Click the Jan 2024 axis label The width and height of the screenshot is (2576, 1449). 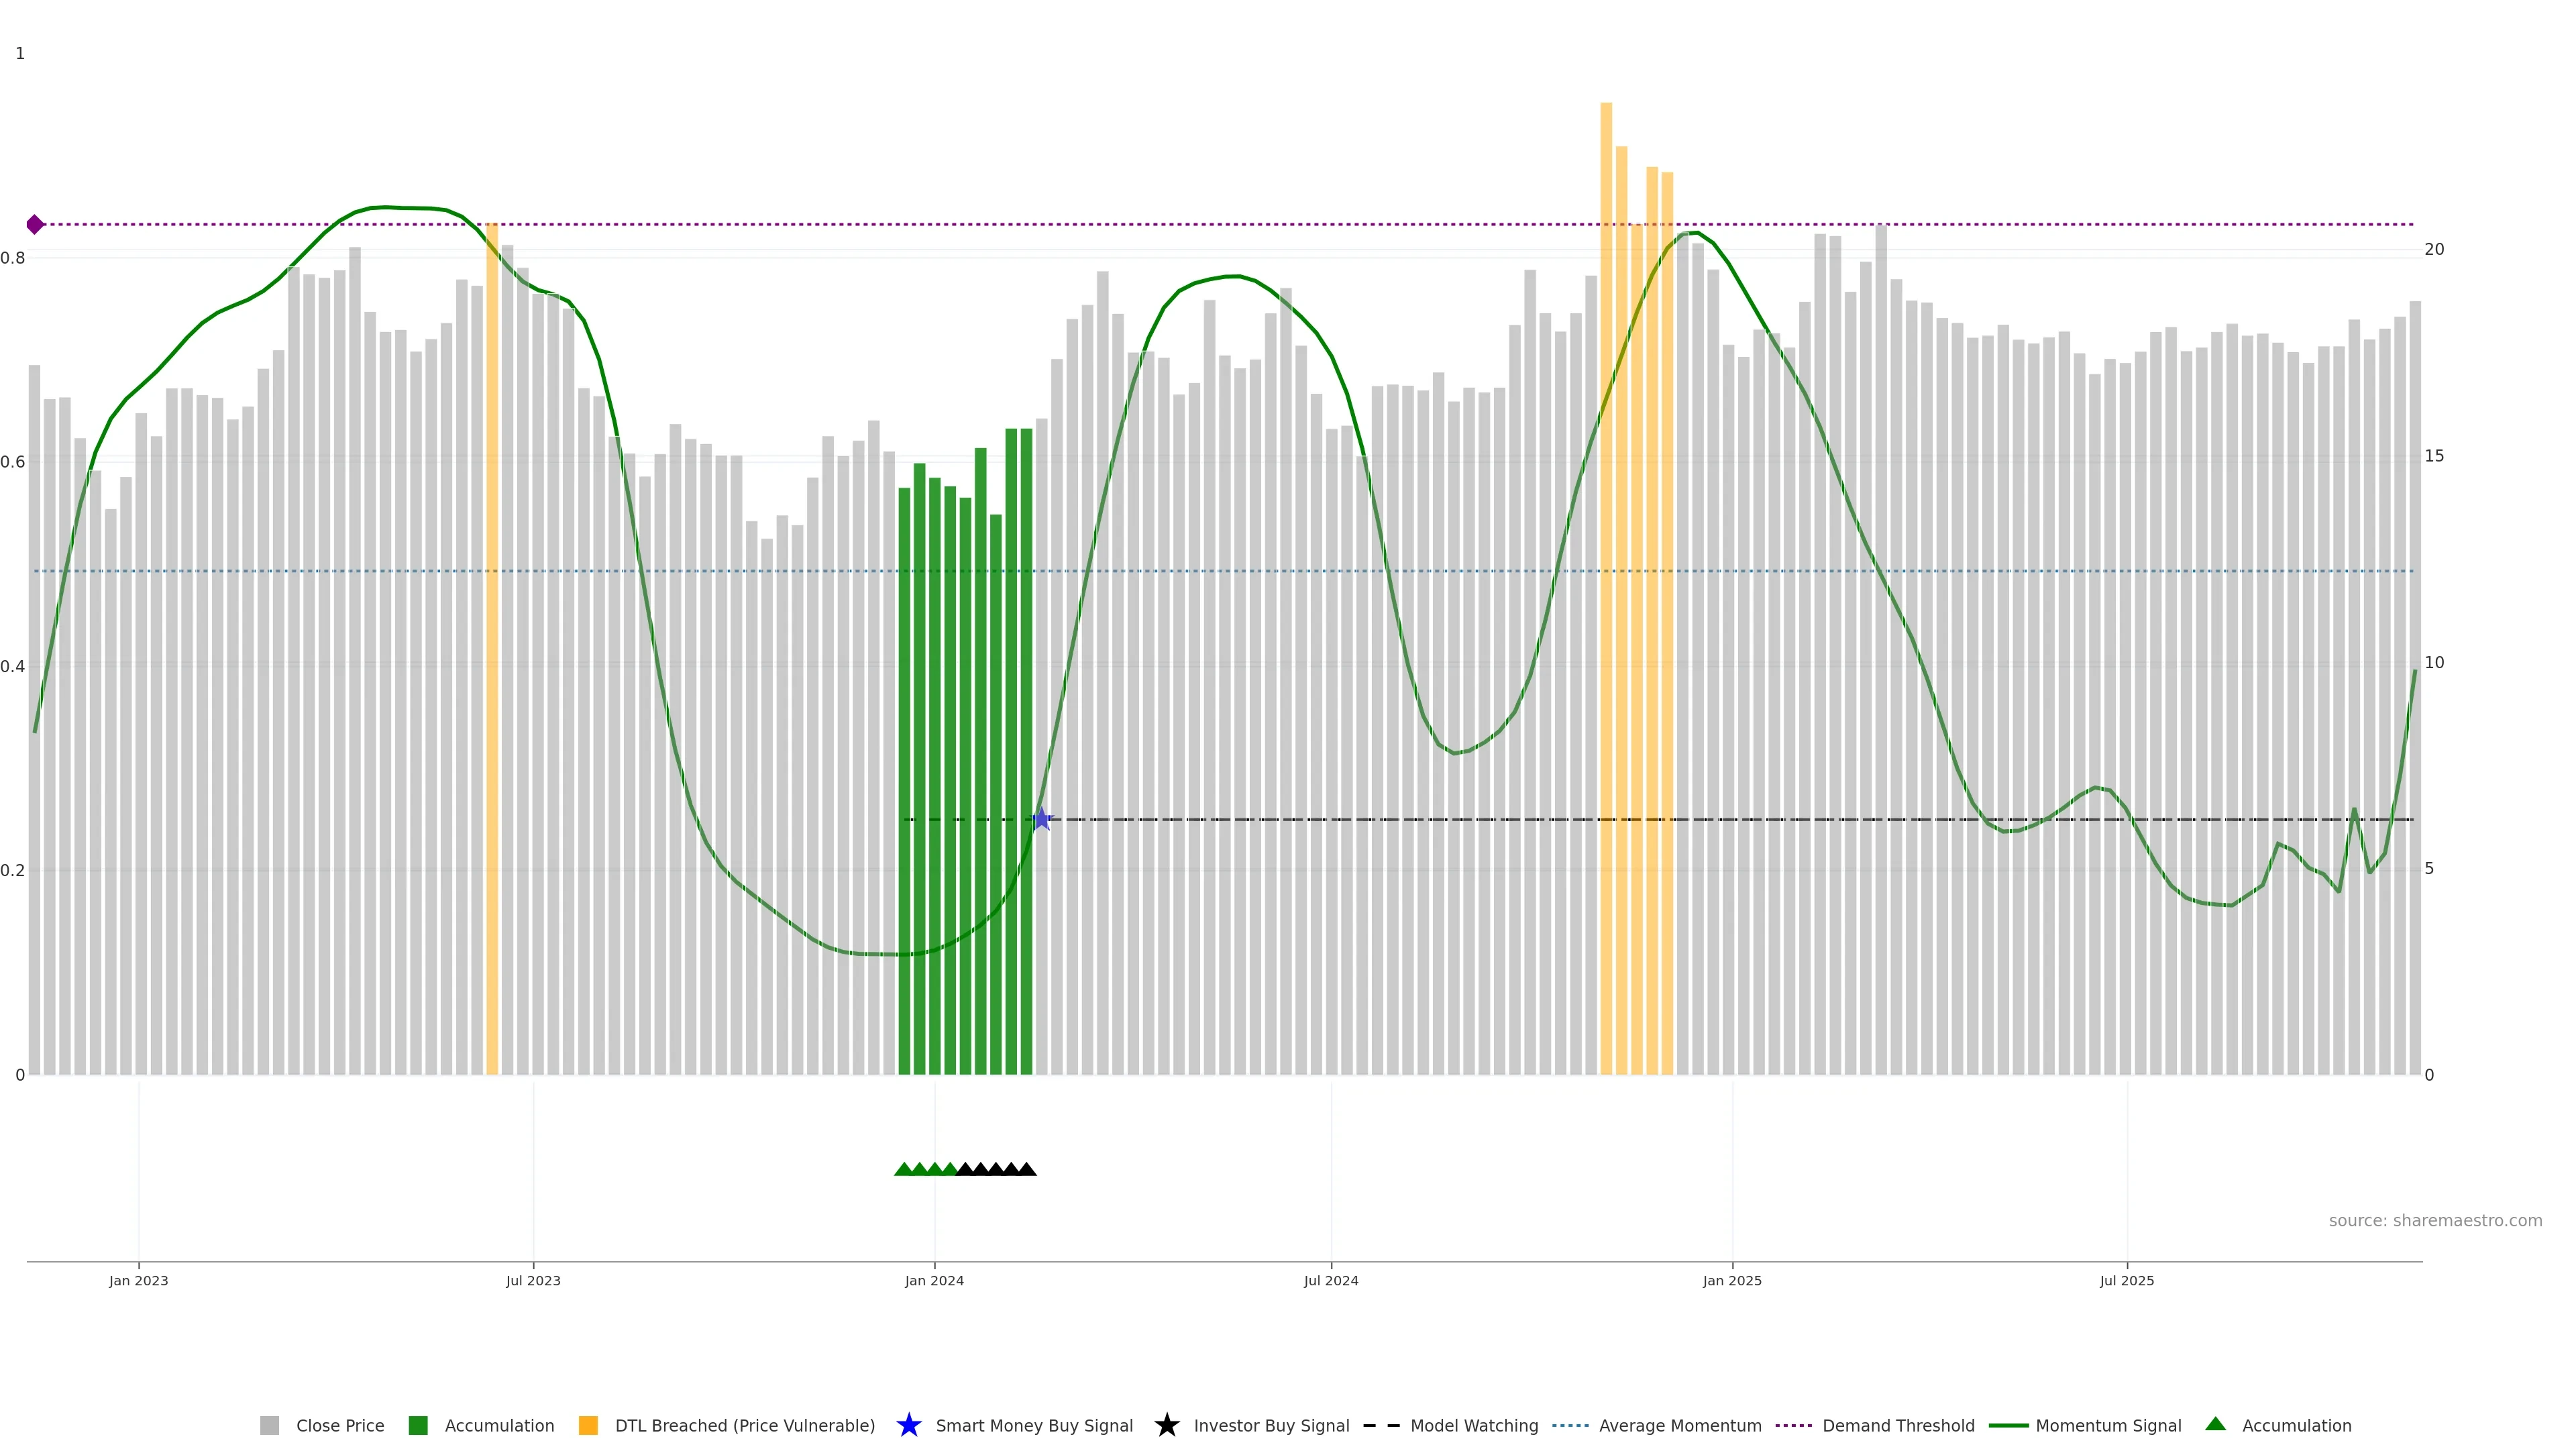point(934,1280)
